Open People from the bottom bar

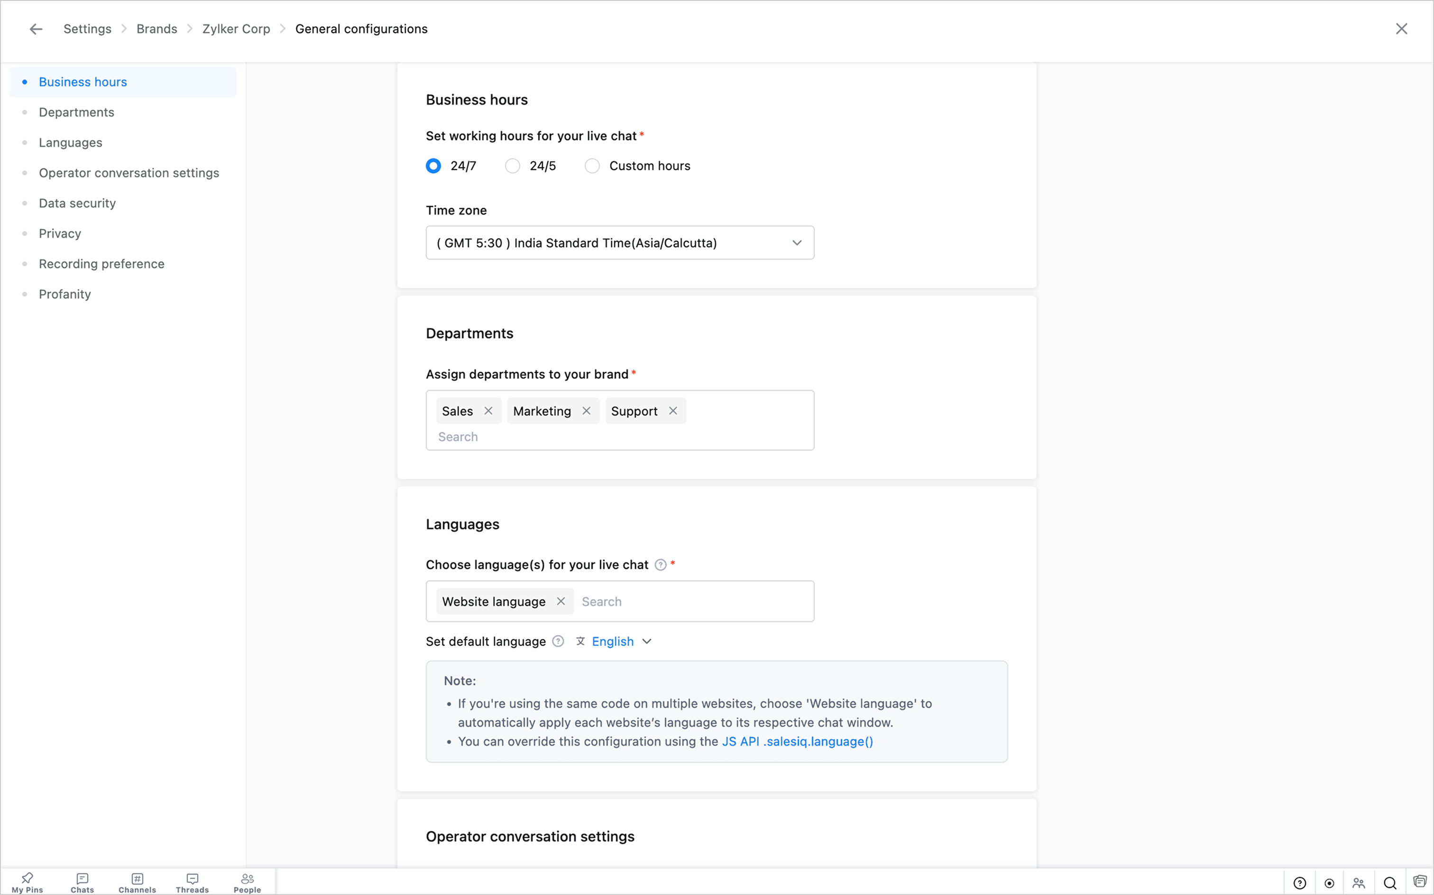[x=247, y=882]
